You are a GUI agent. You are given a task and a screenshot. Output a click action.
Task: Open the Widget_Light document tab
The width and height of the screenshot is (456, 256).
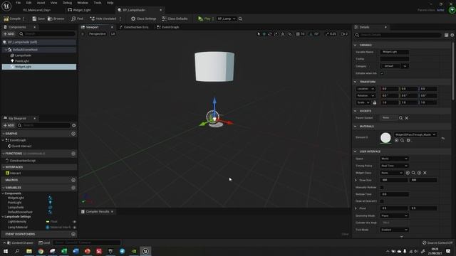click(x=79, y=10)
